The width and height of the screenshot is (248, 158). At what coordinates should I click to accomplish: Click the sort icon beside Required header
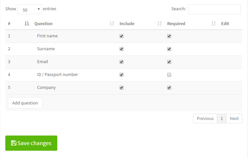[214, 23]
